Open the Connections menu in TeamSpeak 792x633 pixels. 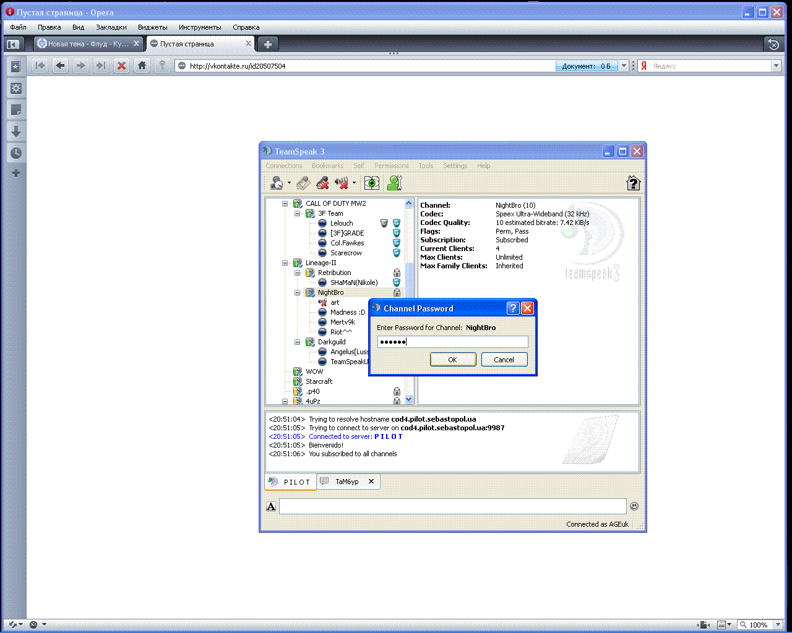tap(284, 166)
